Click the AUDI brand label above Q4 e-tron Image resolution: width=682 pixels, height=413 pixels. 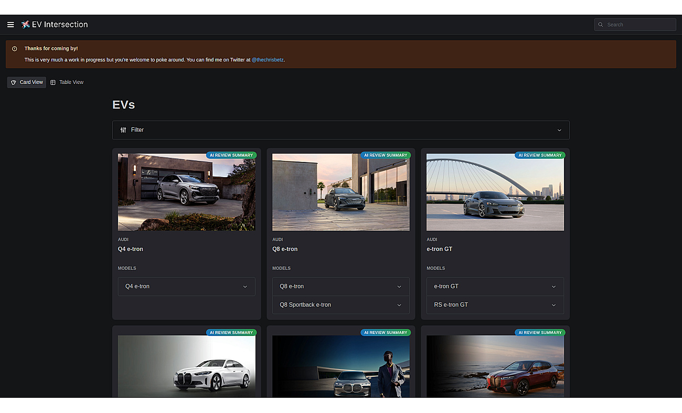[123, 240]
